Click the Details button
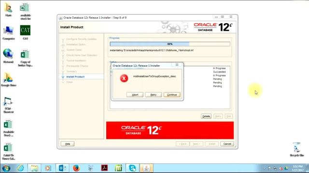The height and width of the screenshot is (173, 309). coord(206,116)
